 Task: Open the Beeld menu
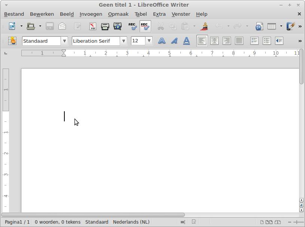pos(67,14)
